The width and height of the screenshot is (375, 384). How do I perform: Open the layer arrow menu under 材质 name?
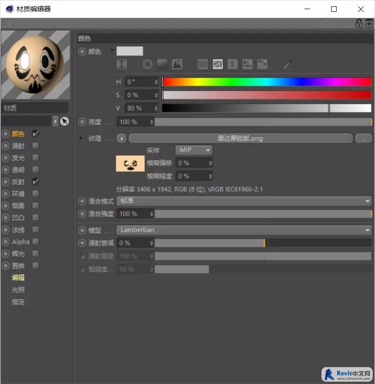pyautogui.click(x=55, y=121)
